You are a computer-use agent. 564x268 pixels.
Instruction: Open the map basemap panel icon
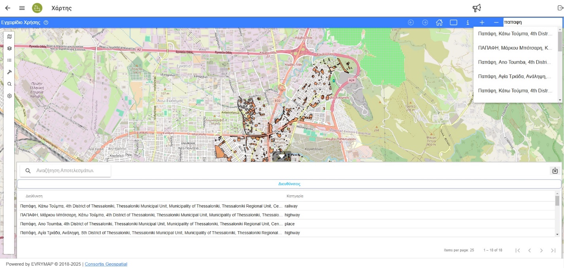(x=9, y=36)
